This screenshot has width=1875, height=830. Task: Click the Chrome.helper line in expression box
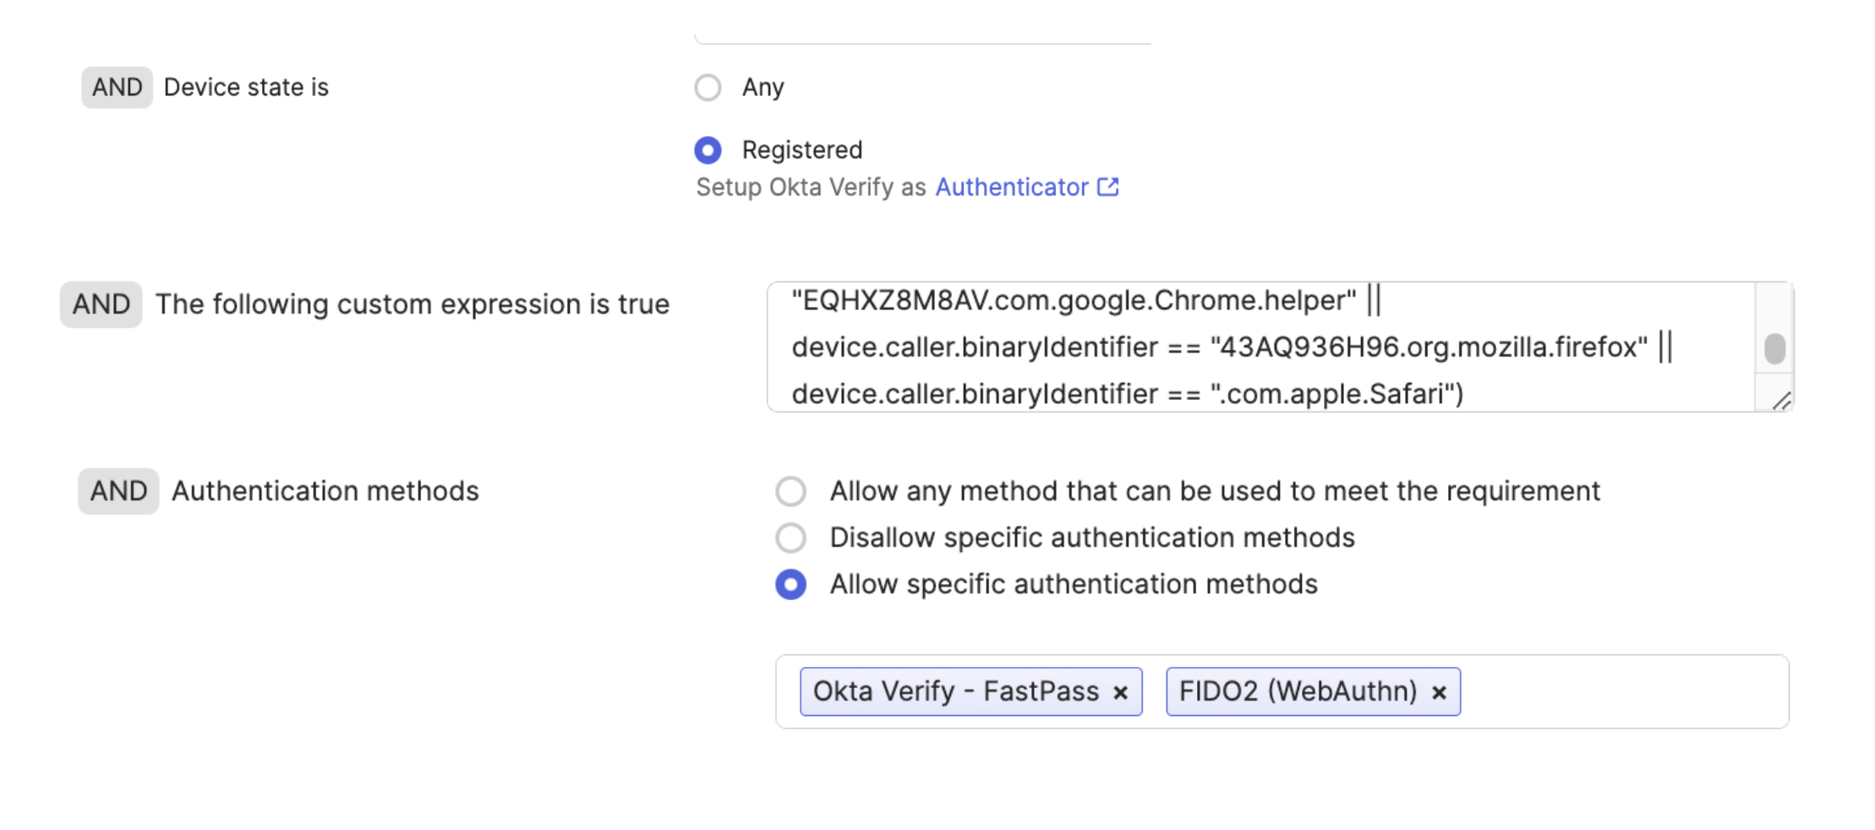(1074, 301)
